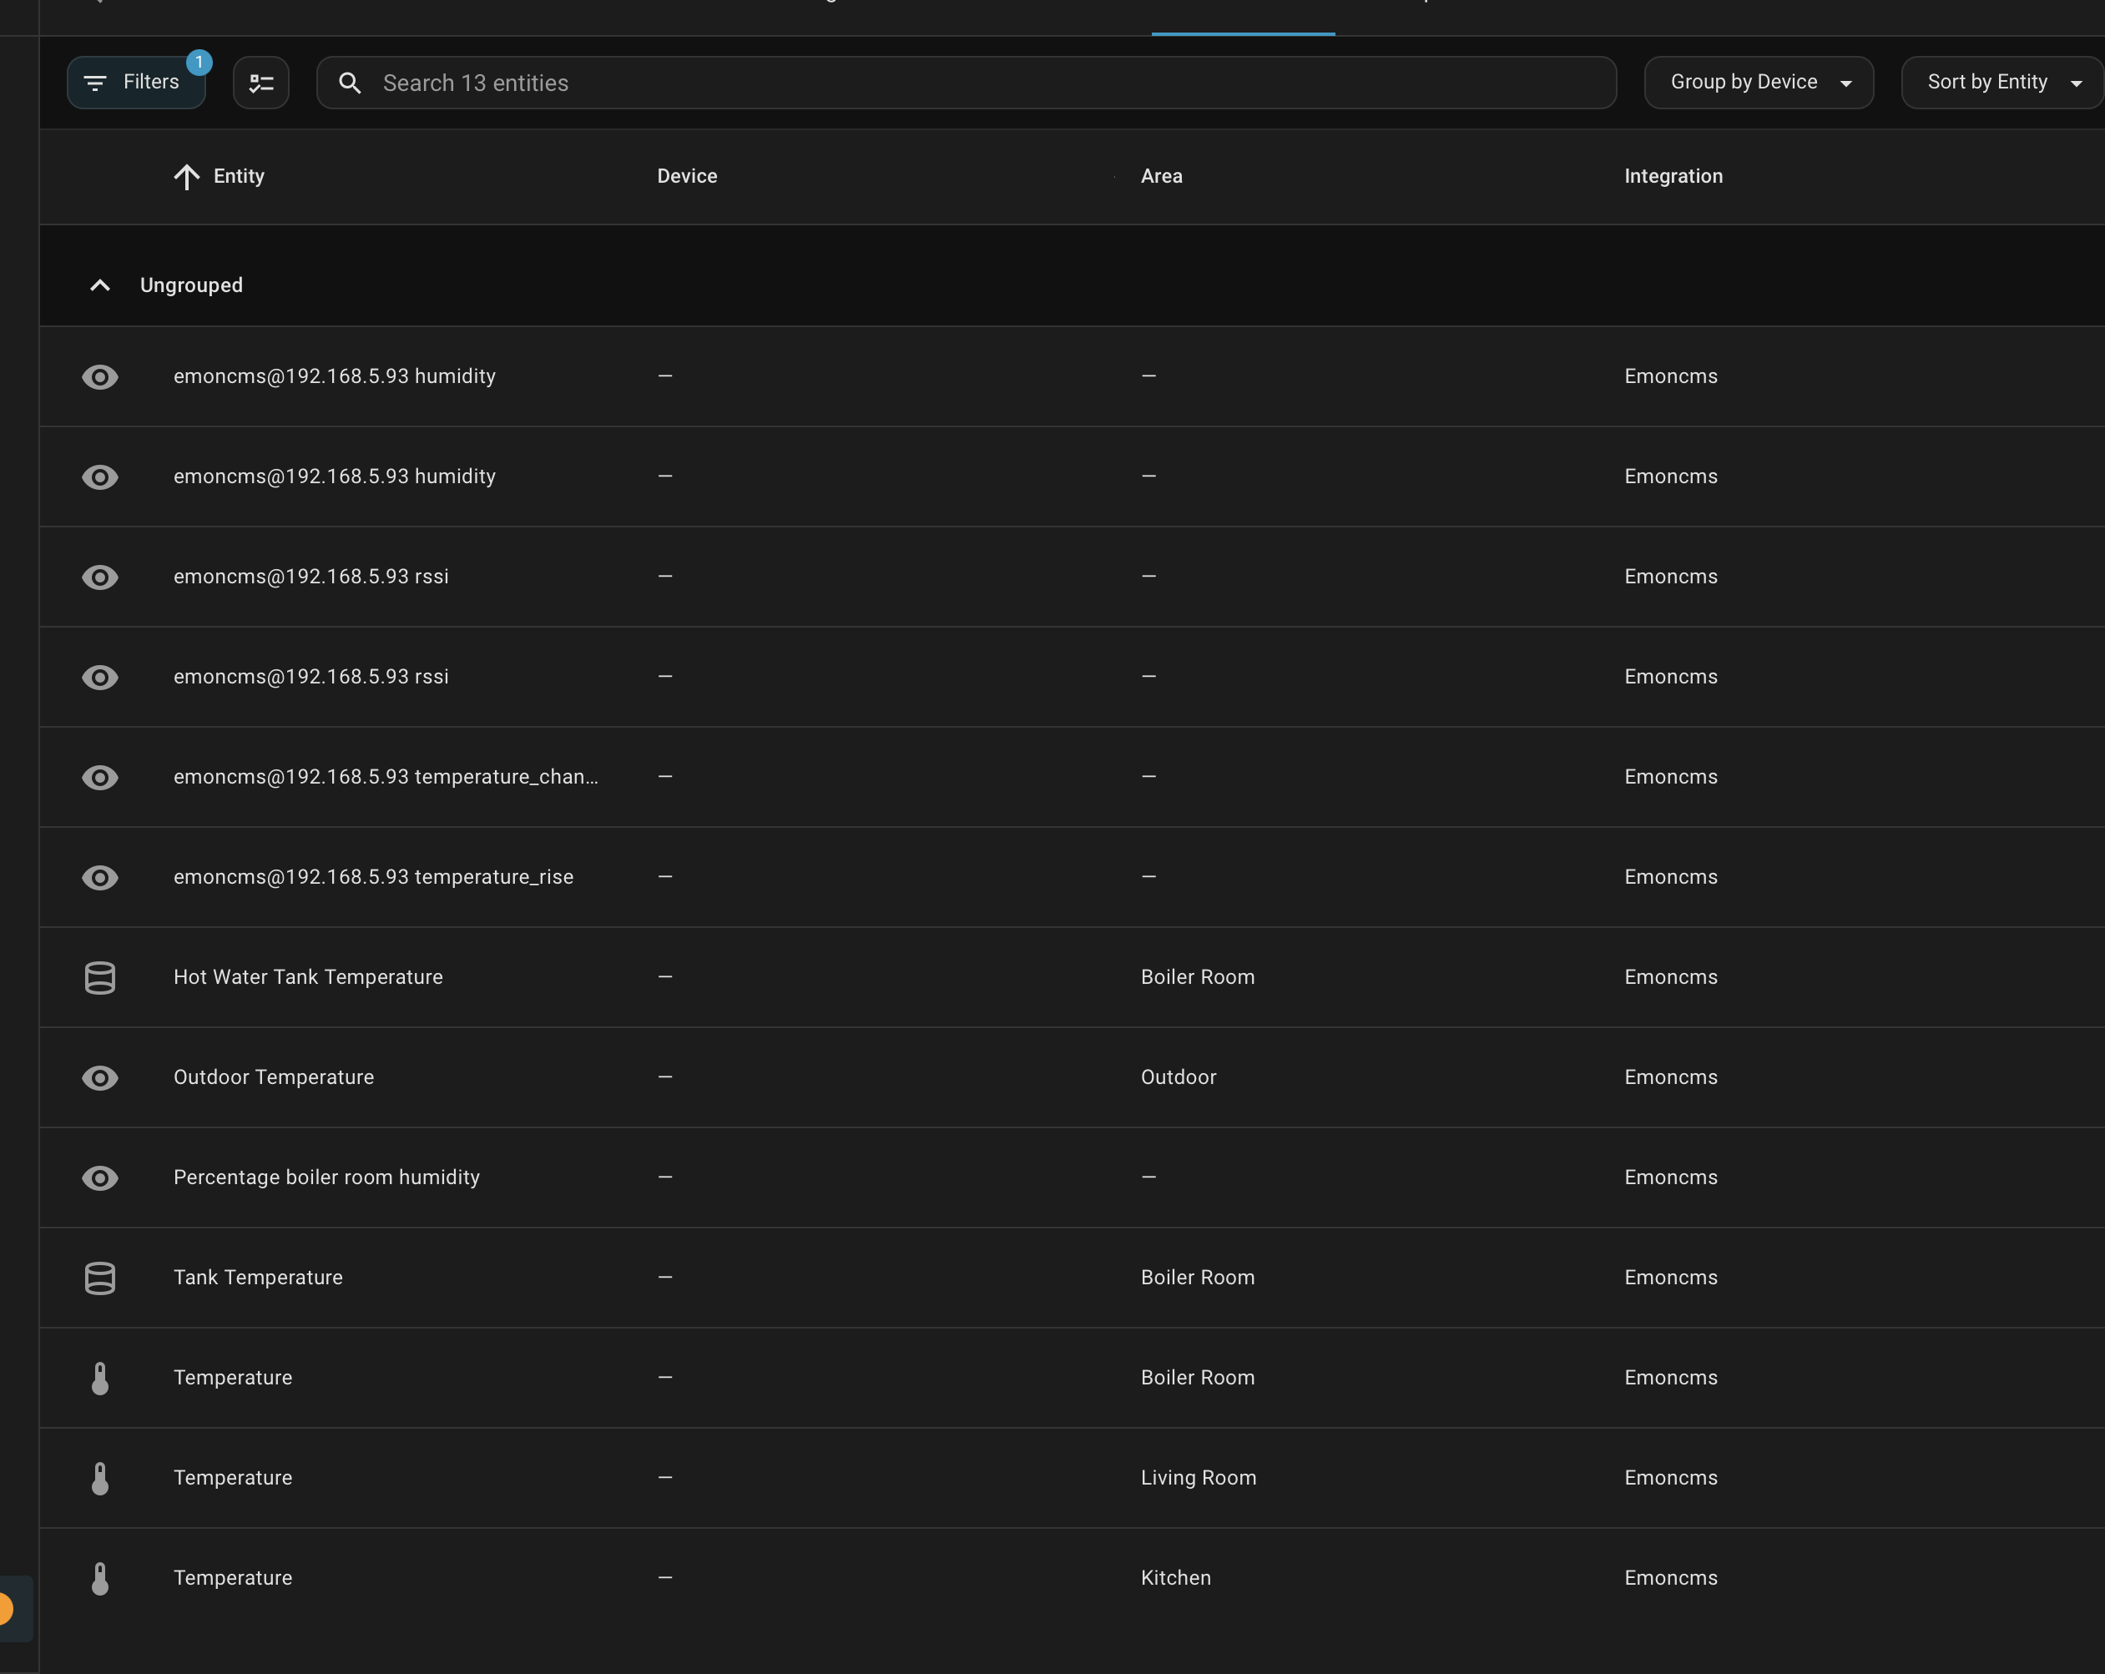Image resolution: width=2105 pixels, height=1674 pixels.
Task: Click the ascending sort arrow by Entity
Action: pos(186,177)
